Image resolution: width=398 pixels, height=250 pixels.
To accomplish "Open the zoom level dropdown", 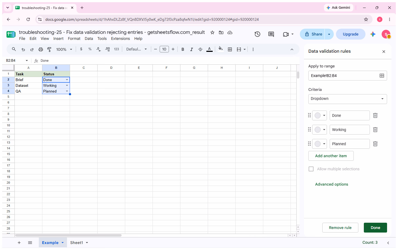I will (x=64, y=49).
